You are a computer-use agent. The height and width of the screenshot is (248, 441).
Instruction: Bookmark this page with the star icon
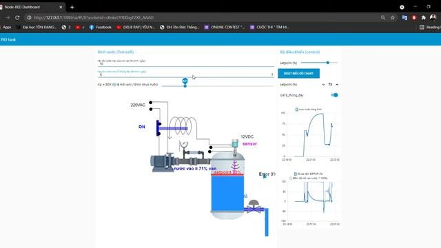click(x=393, y=18)
